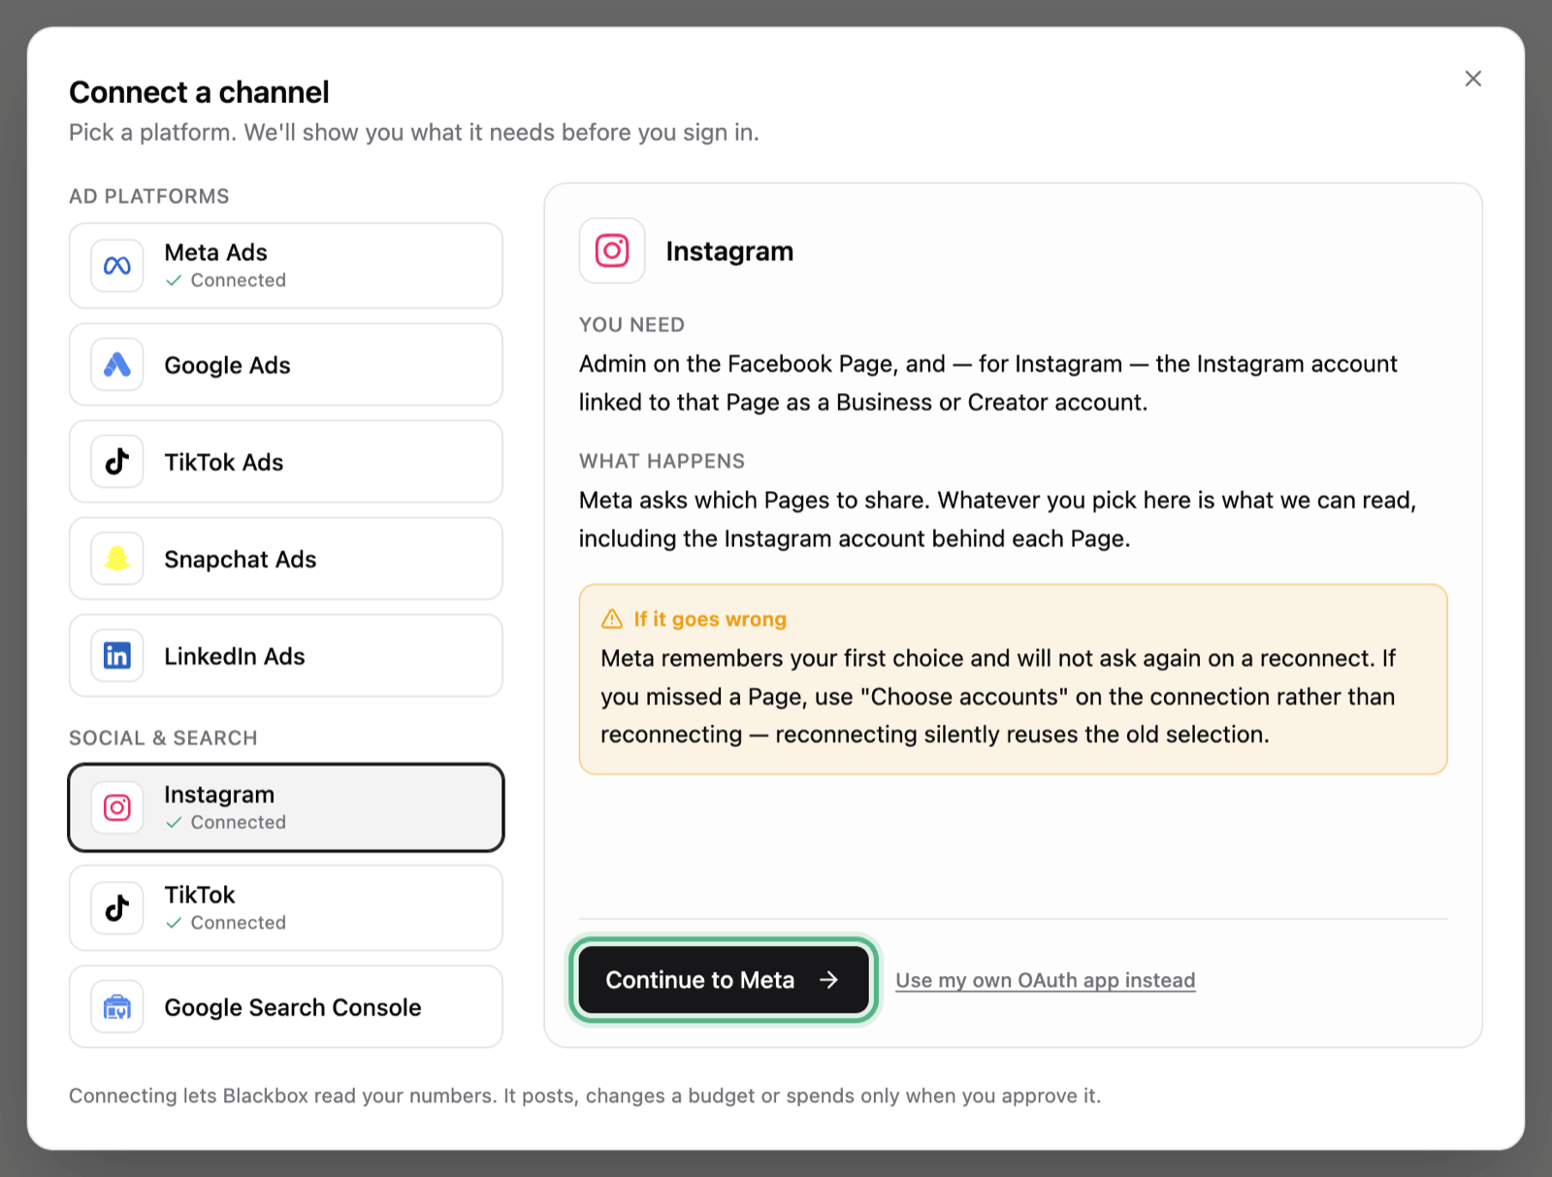Click the checkmark next to Meta Ads Connected
Viewport: 1552px width, 1177px height.
point(174,280)
